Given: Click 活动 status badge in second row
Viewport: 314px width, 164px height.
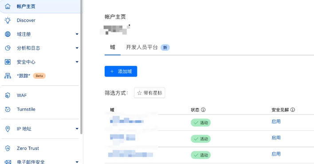Looking at the screenshot, I should pos(200,139).
